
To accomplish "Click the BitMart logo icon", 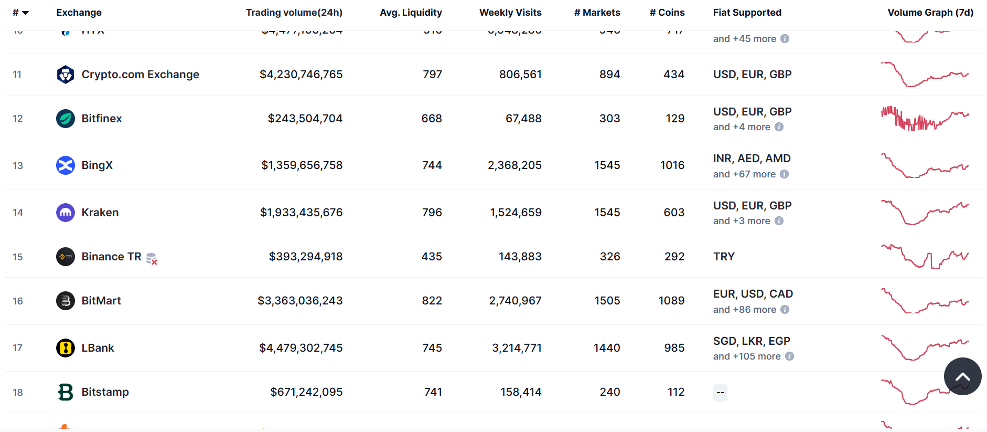I will coord(66,301).
